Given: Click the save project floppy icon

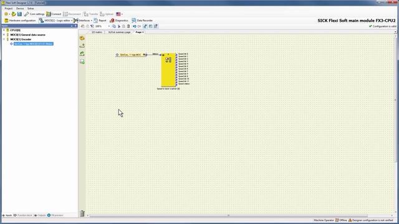Looking at the screenshot, I should click(19, 14).
